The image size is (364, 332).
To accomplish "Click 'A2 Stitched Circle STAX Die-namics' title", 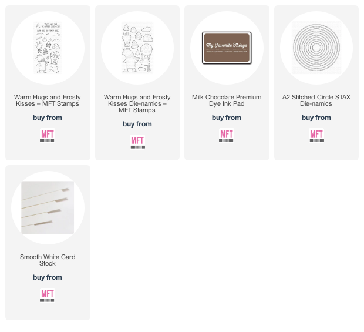I will click(x=316, y=100).
